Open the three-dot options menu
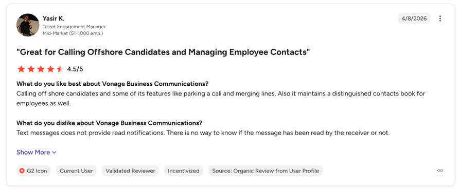Viewport: 460px width, 190px height. coord(440,18)
